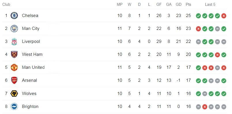This screenshot has width=232, height=114.
Task: Click the Liverpool club crest
Action: click(14, 41)
